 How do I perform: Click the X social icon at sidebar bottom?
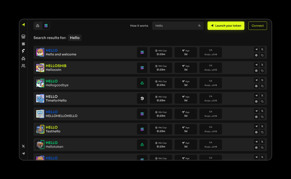[x=23, y=146]
